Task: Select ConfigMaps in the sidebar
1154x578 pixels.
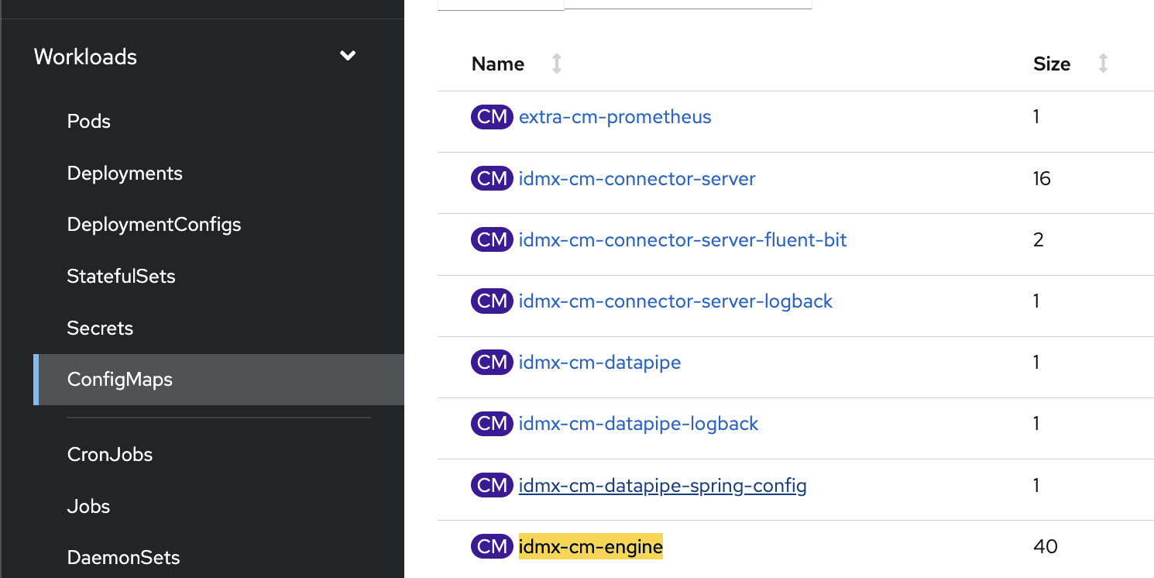Action: [x=218, y=380]
